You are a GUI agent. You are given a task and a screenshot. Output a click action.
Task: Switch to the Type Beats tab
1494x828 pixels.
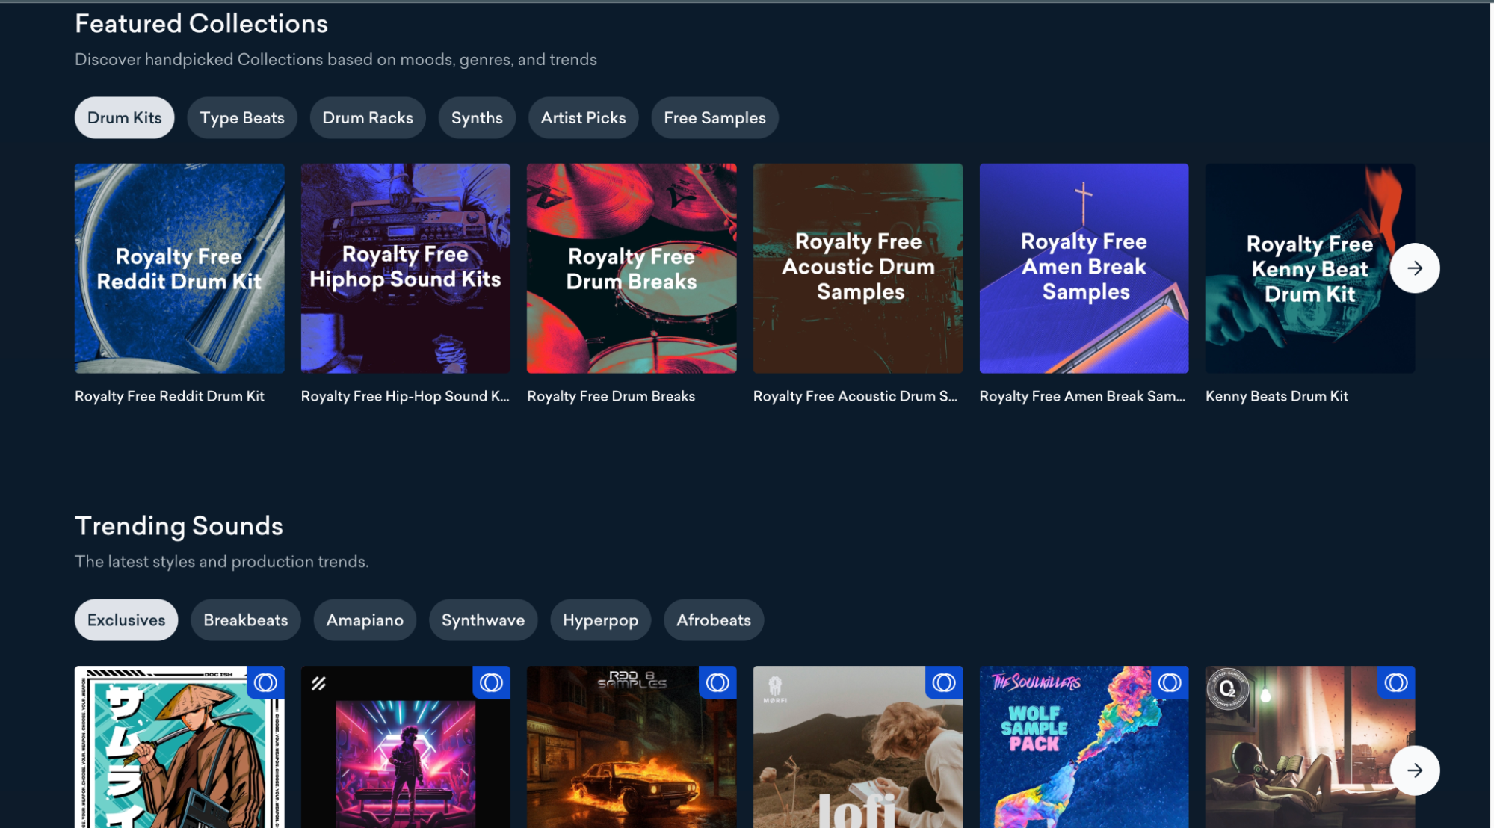(241, 117)
